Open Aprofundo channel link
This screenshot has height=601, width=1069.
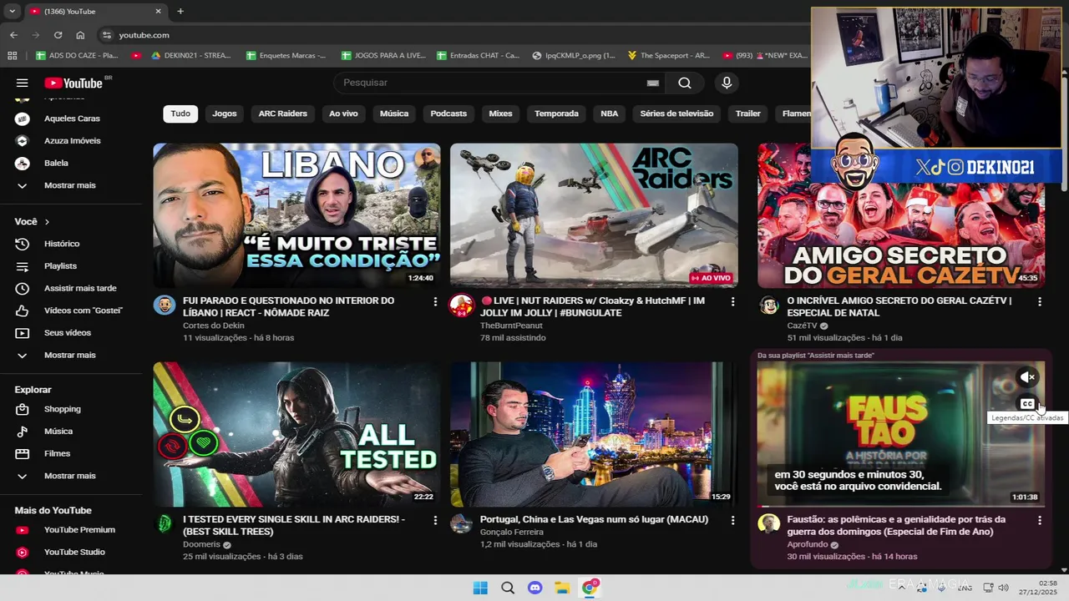[x=808, y=544]
